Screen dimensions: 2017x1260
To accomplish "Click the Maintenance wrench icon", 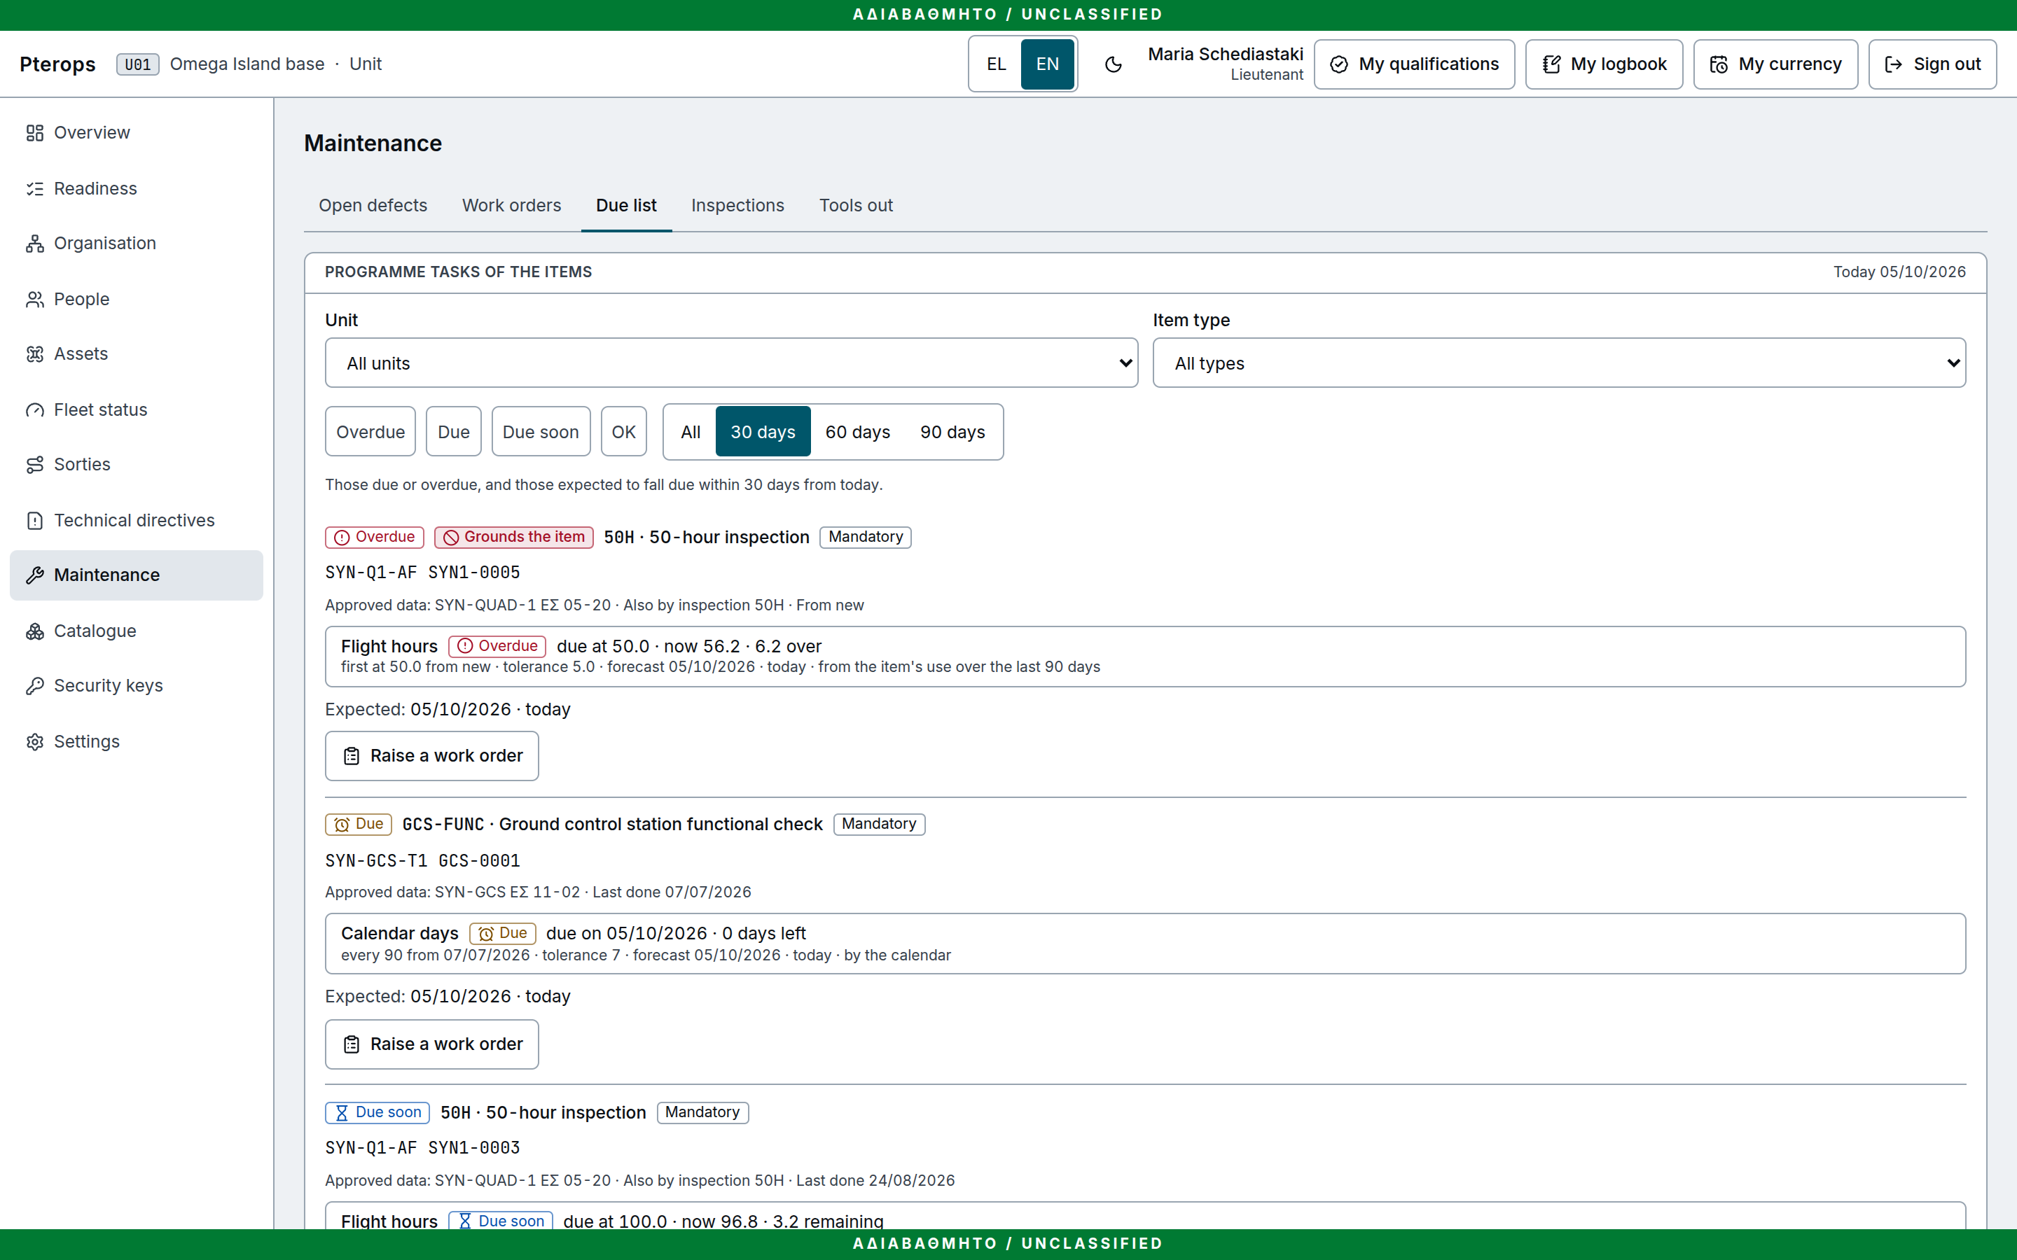I will click(x=34, y=575).
